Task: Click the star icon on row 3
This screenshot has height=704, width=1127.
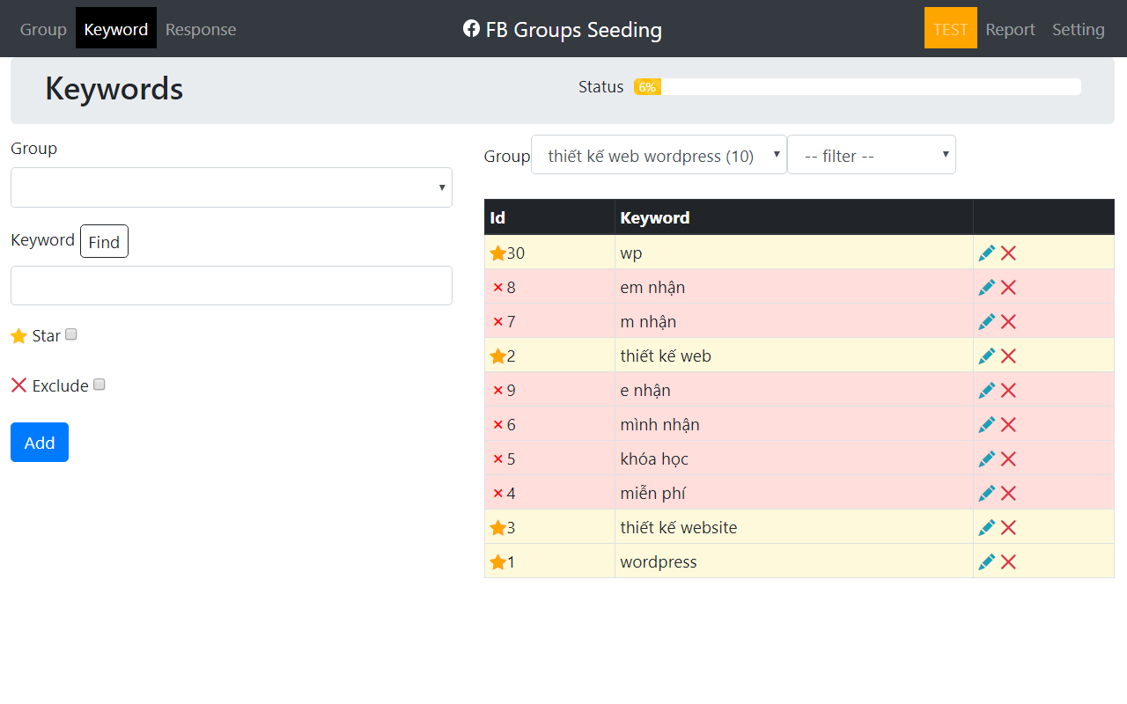Action: click(x=497, y=527)
